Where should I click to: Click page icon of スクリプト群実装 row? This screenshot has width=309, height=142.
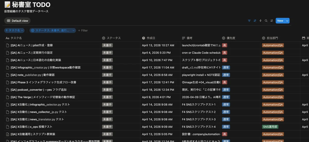[7, 134]
